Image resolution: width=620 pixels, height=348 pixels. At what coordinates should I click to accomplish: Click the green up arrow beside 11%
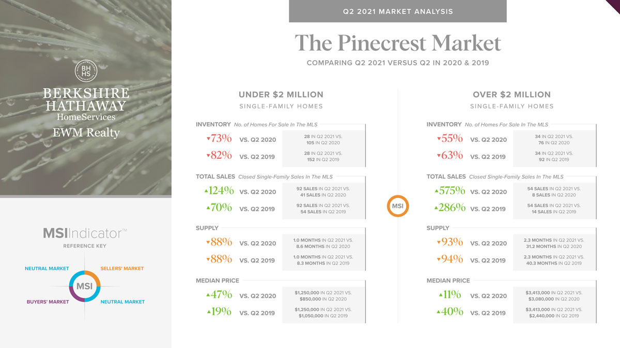(x=439, y=295)
